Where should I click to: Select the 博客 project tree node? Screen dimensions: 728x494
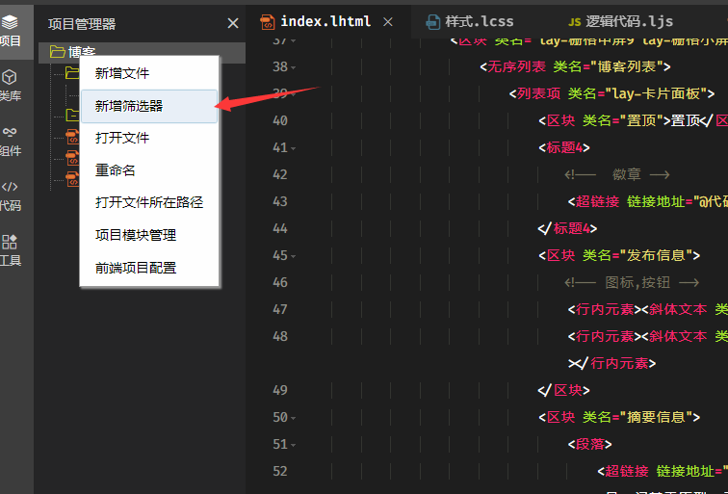[x=143, y=52]
